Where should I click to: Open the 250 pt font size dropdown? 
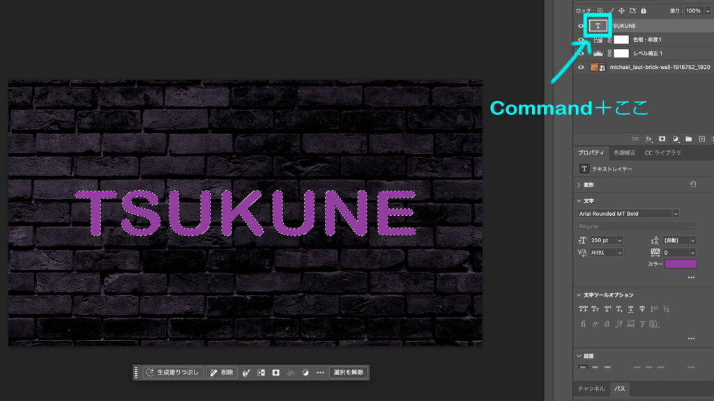pos(619,240)
